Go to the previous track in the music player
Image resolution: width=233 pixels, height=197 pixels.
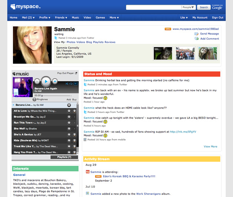(37, 81)
